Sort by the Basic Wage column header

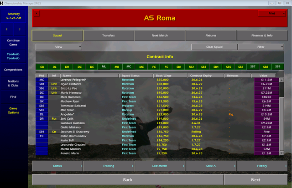(x=170, y=76)
